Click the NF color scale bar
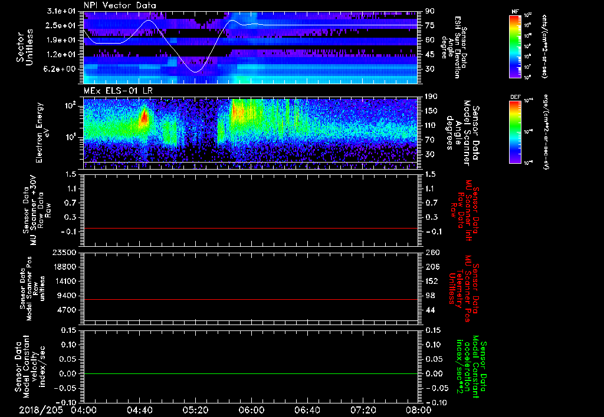The width and height of the screenshot is (604, 417). 516,47
